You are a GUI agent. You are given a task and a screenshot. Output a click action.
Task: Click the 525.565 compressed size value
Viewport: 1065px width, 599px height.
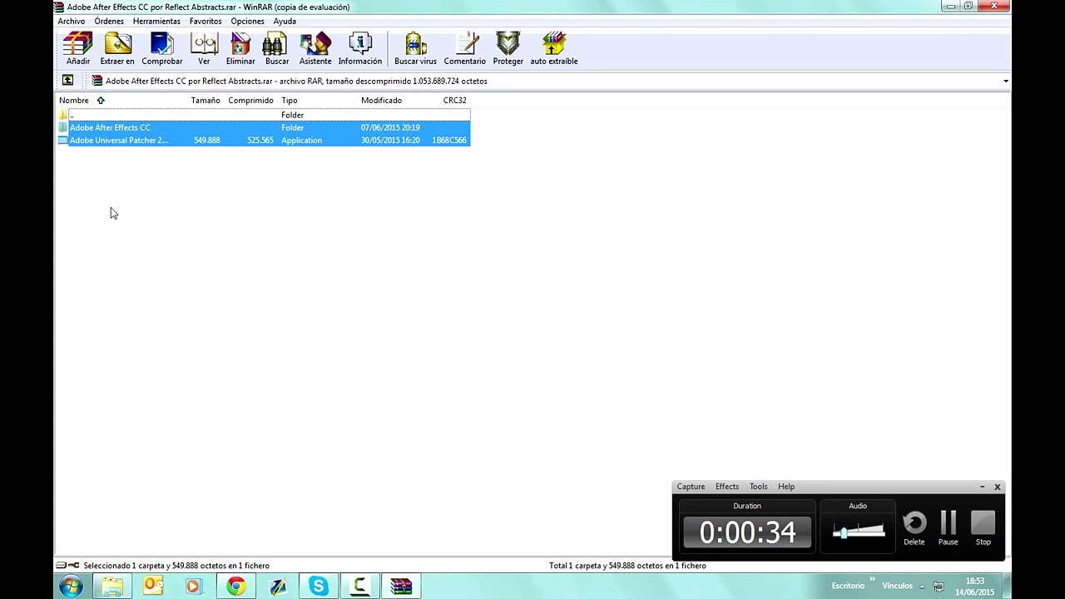click(260, 141)
